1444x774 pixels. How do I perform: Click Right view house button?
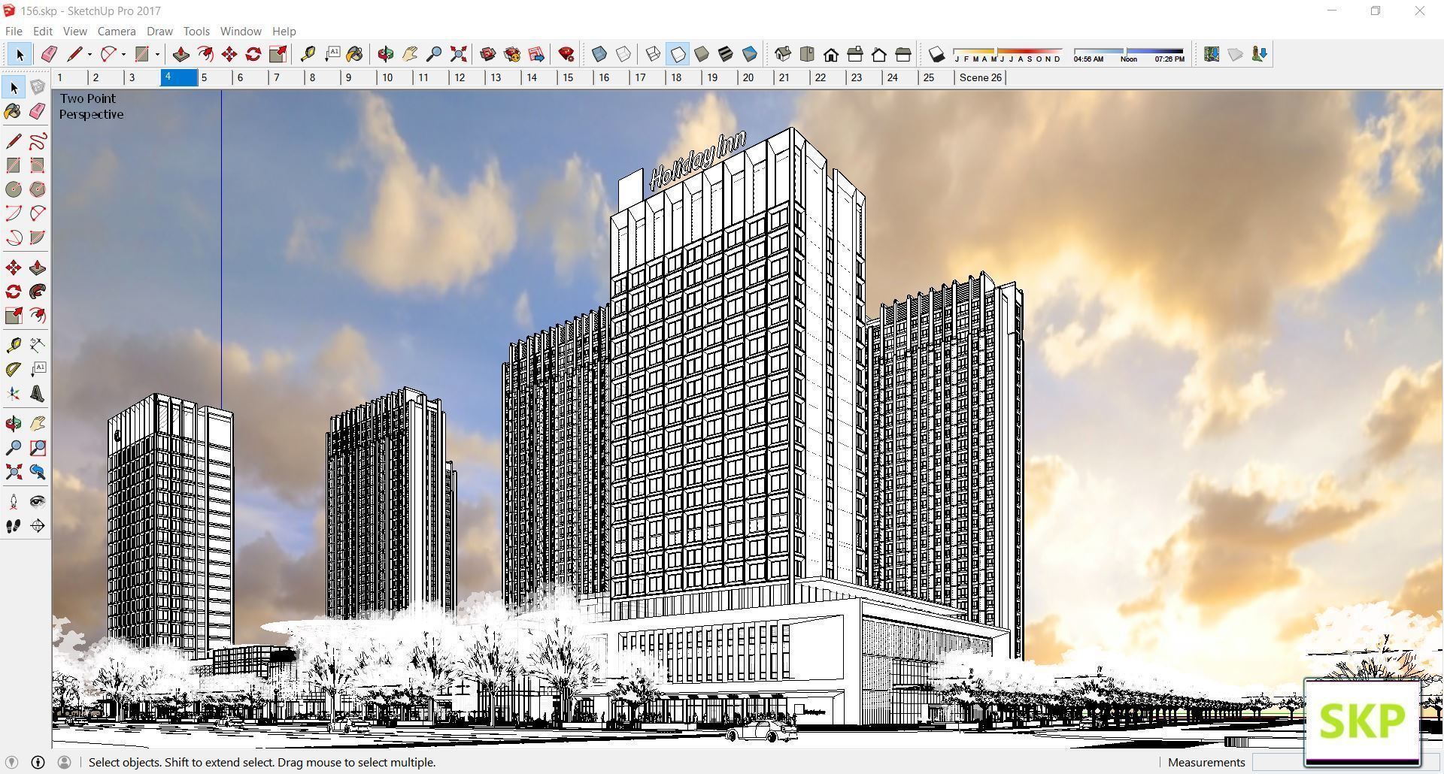(x=855, y=54)
